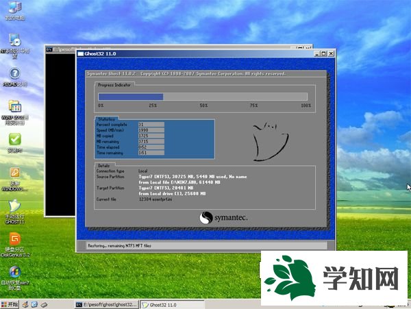Click the 100% progress label
This screenshot has width=411, height=309.
coord(306,106)
